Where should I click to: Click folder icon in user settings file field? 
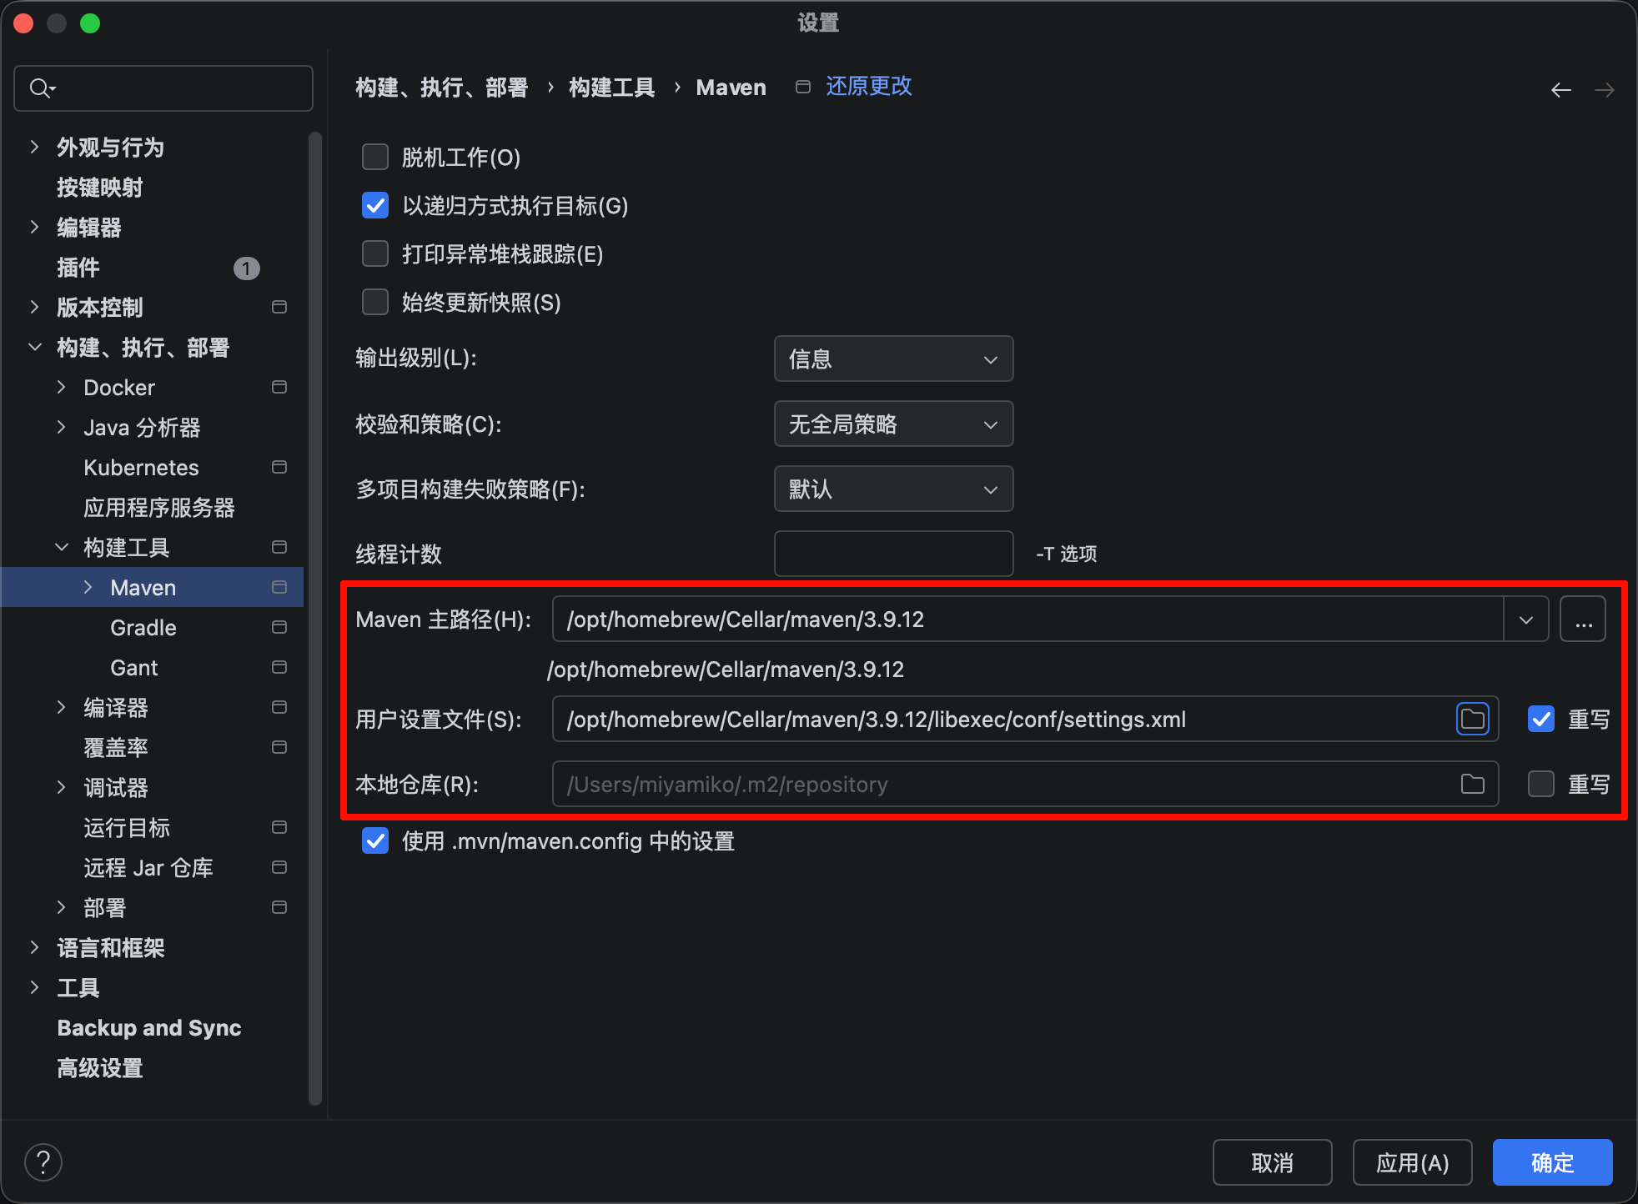1472,719
